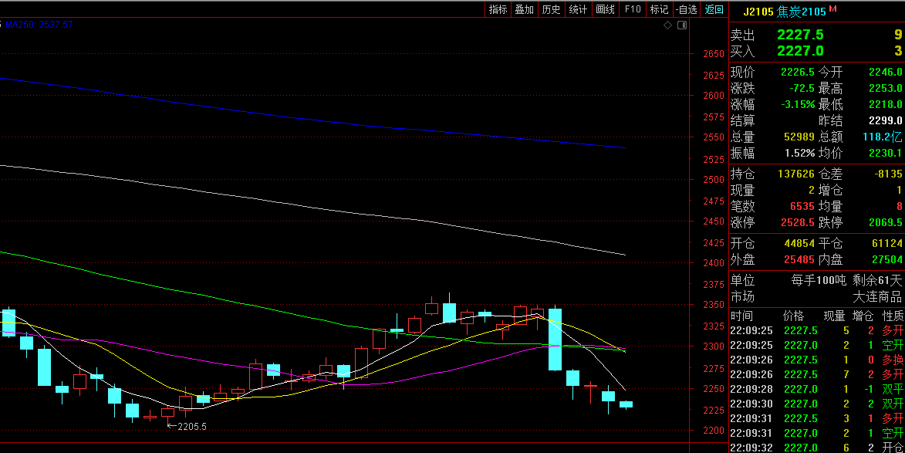905x453 pixels.
Task: Click the 昨结 value 2299.0
Action: coord(886,120)
